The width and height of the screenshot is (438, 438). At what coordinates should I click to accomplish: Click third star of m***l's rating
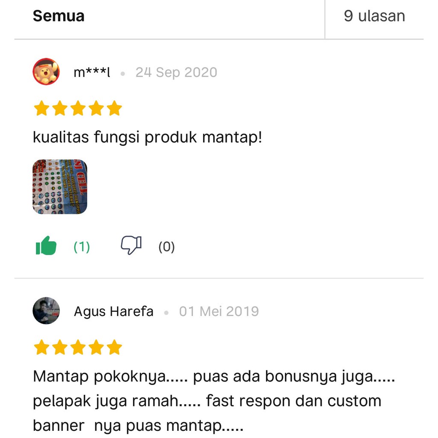pyautogui.click(x=78, y=108)
